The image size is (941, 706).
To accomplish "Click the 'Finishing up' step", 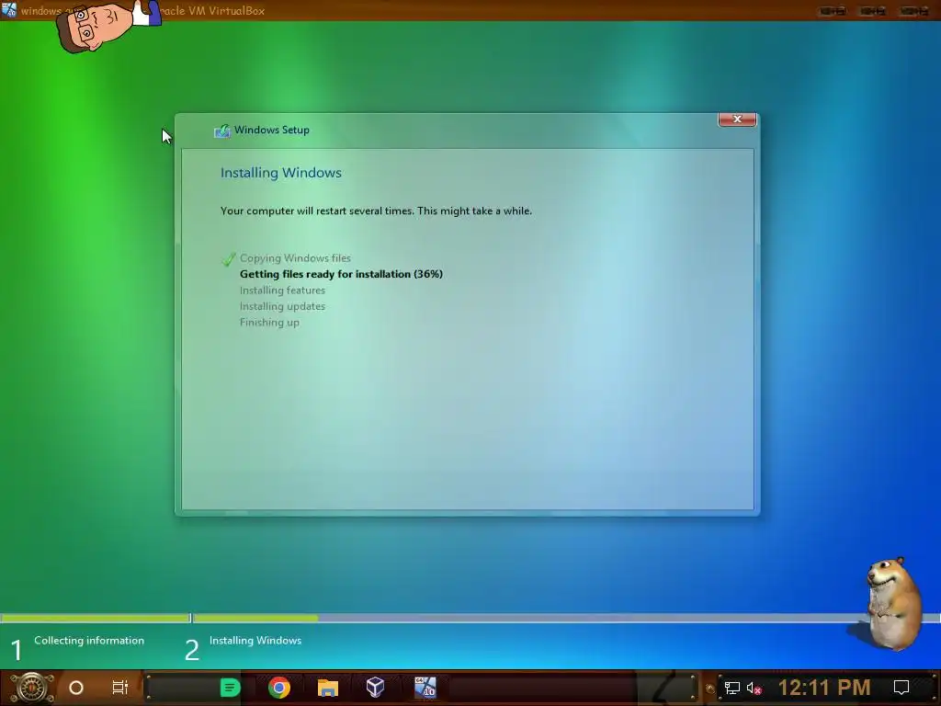I will pyautogui.click(x=269, y=323).
